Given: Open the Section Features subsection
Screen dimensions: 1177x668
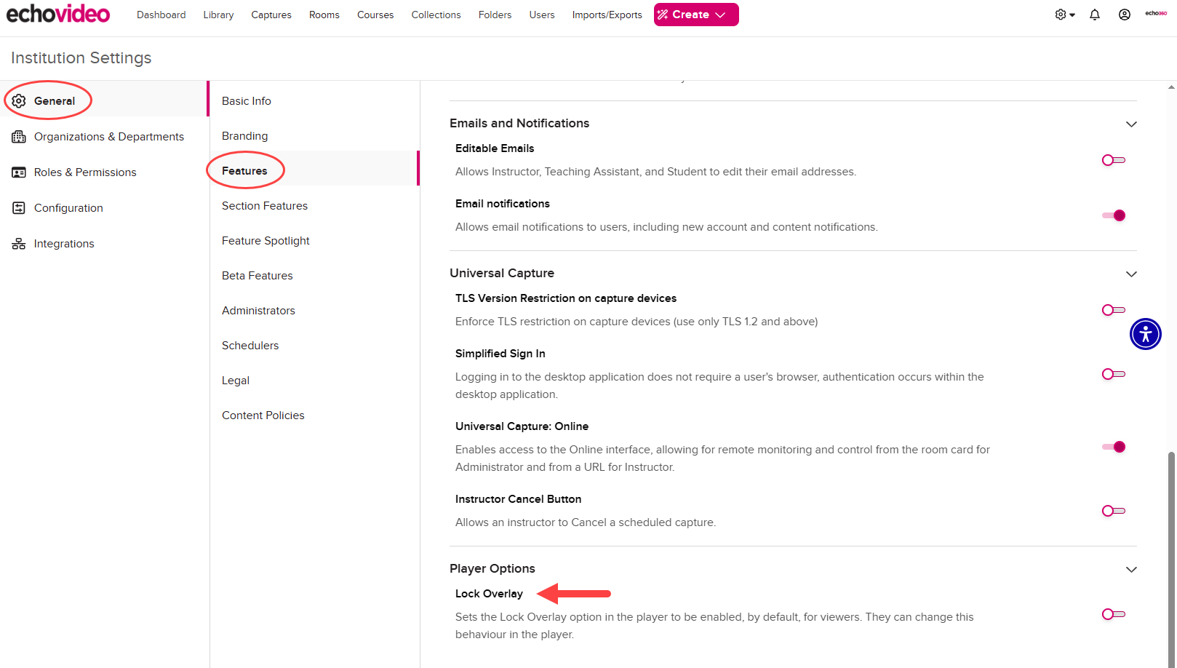Looking at the screenshot, I should click(x=315, y=206).
